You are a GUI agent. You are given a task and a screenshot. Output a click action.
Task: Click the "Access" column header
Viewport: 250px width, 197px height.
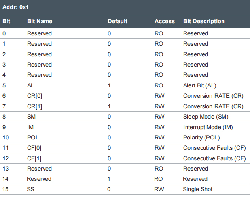[x=165, y=21]
